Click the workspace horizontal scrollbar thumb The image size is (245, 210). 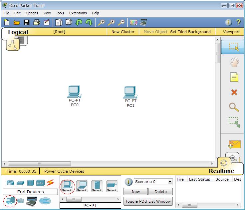(39, 164)
